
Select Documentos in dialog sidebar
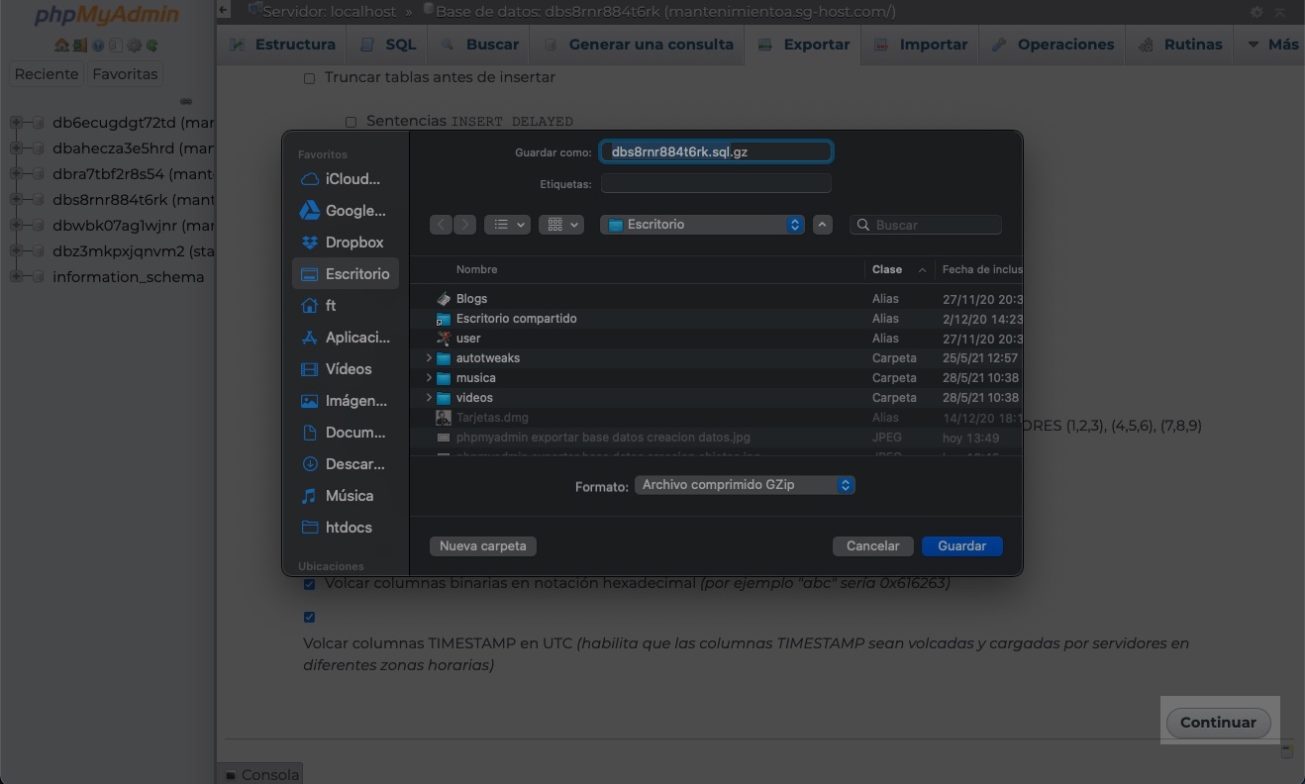pos(346,433)
